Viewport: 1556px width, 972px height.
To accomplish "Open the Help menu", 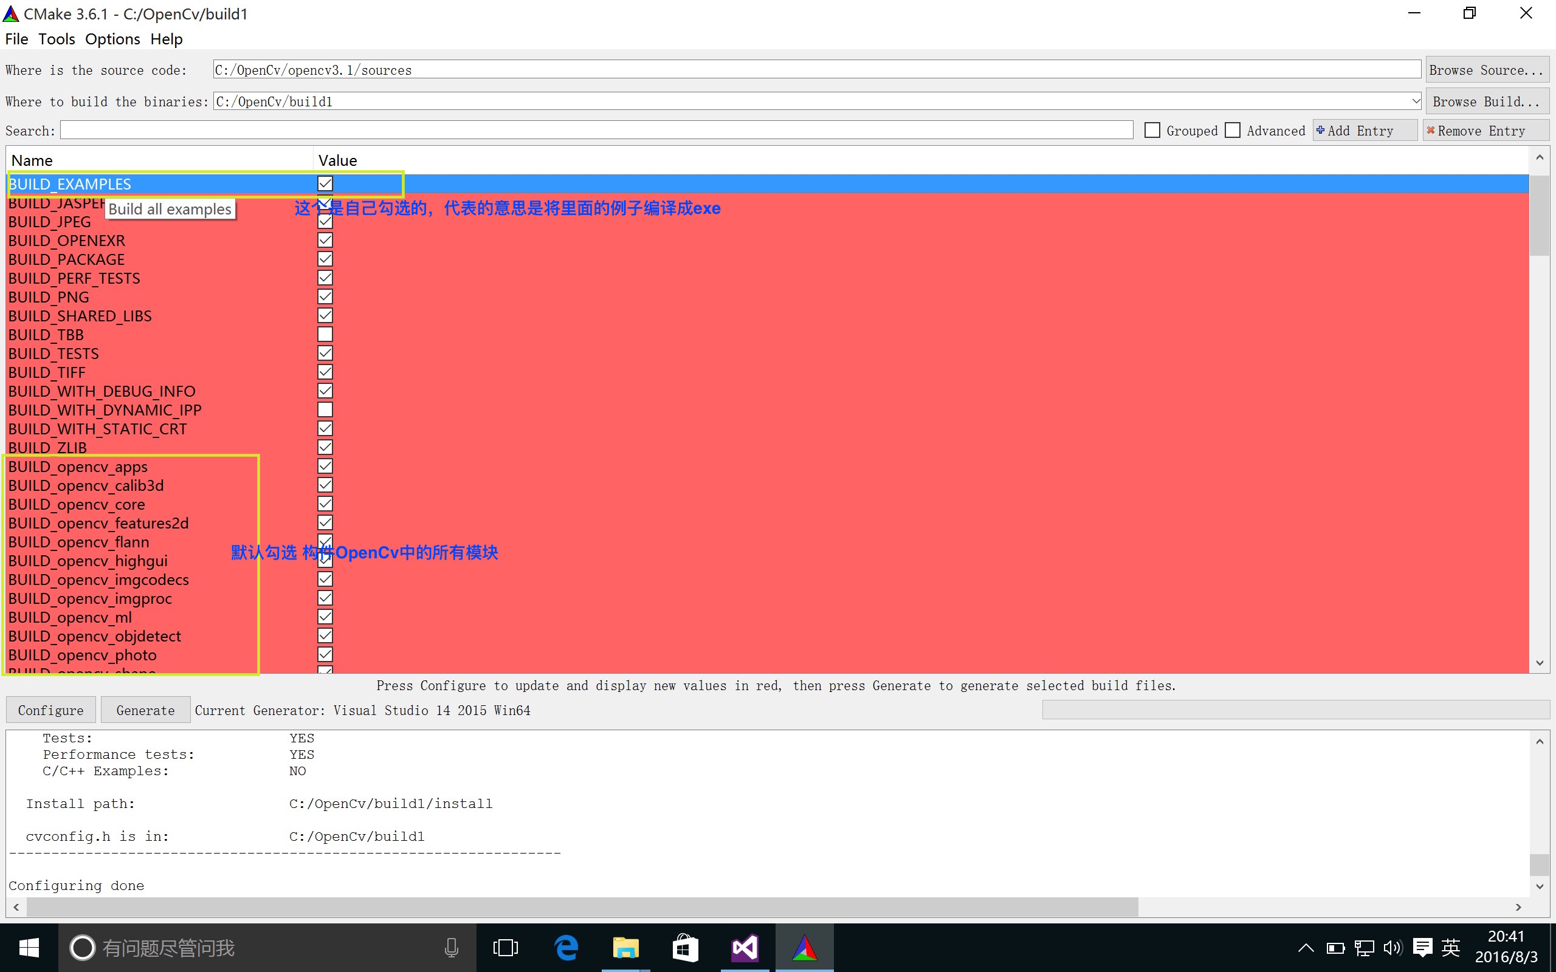I will pos(167,39).
